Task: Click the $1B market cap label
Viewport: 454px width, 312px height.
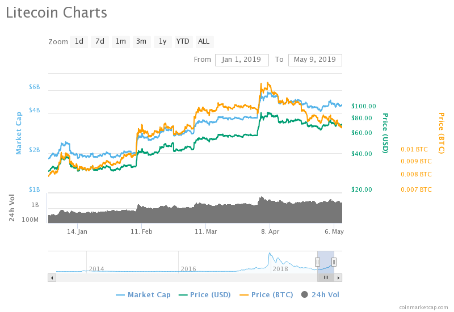Action: pos(35,189)
